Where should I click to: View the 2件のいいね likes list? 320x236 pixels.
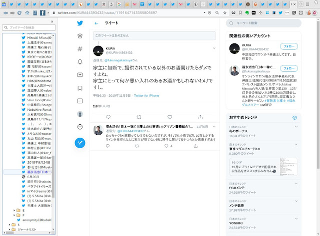[101, 106]
